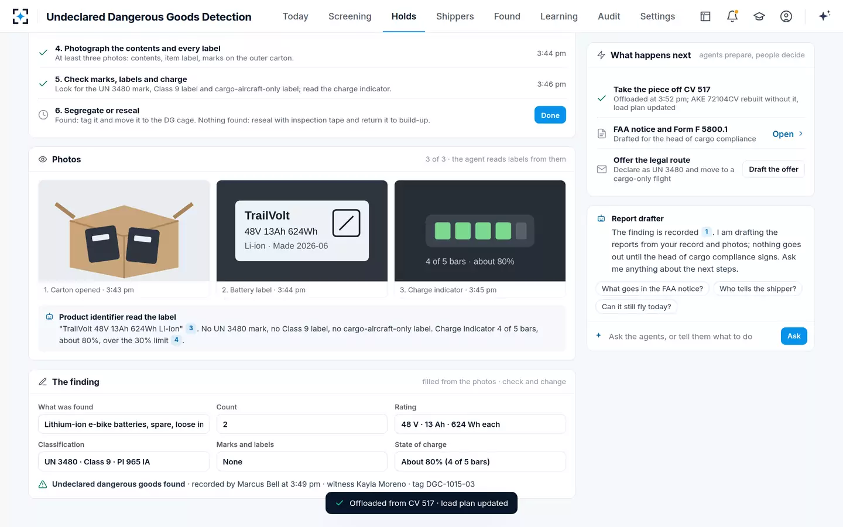The height and width of the screenshot is (527, 843).
Task: Open the FAA notice and Form F 5800.1
Action: (x=787, y=134)
